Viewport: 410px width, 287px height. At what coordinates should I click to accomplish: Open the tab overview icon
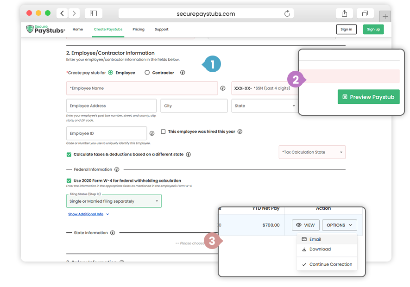pos(365,13)
